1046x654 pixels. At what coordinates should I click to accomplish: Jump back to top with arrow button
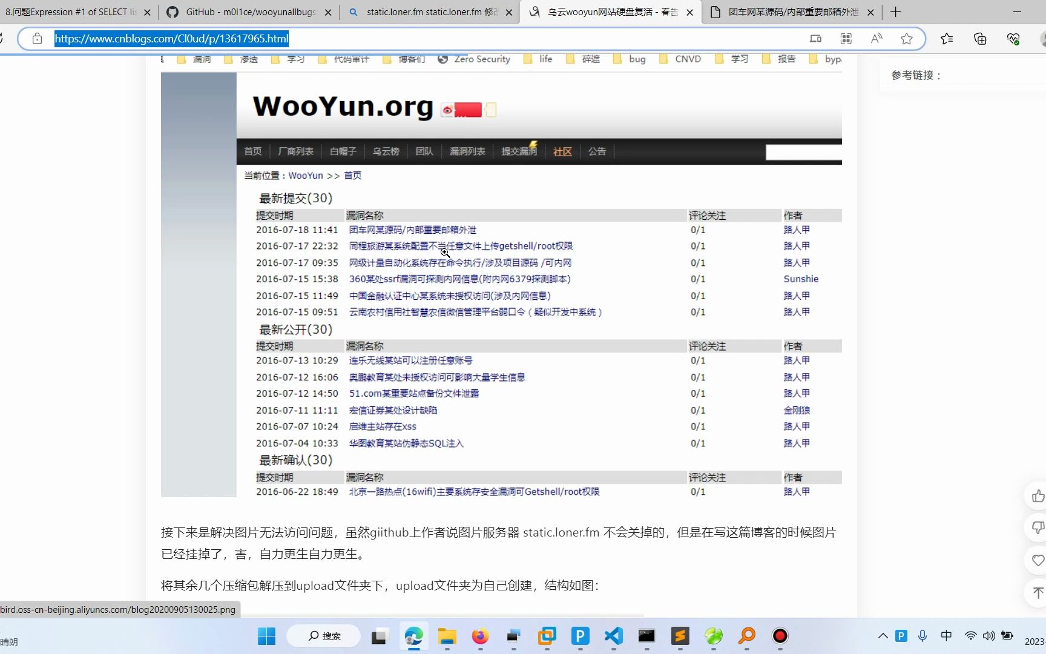[x=1038, y=593]
